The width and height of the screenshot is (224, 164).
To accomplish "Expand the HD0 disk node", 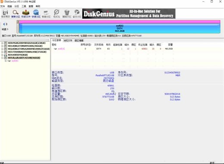I will 2,43.
